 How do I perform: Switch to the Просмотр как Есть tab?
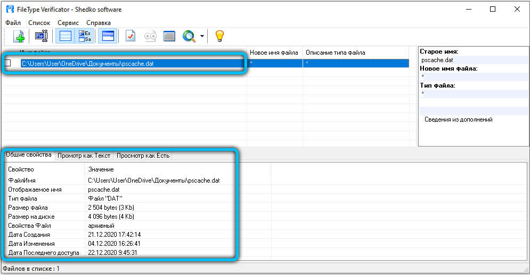143,156
